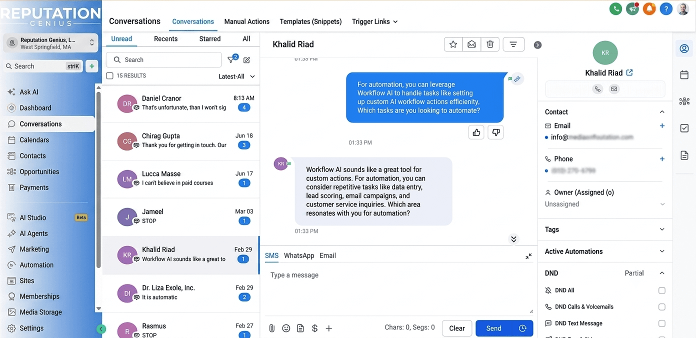
Task: Insert a template snippet document icon
Action: pyautogui.click(x=300, y=328)
